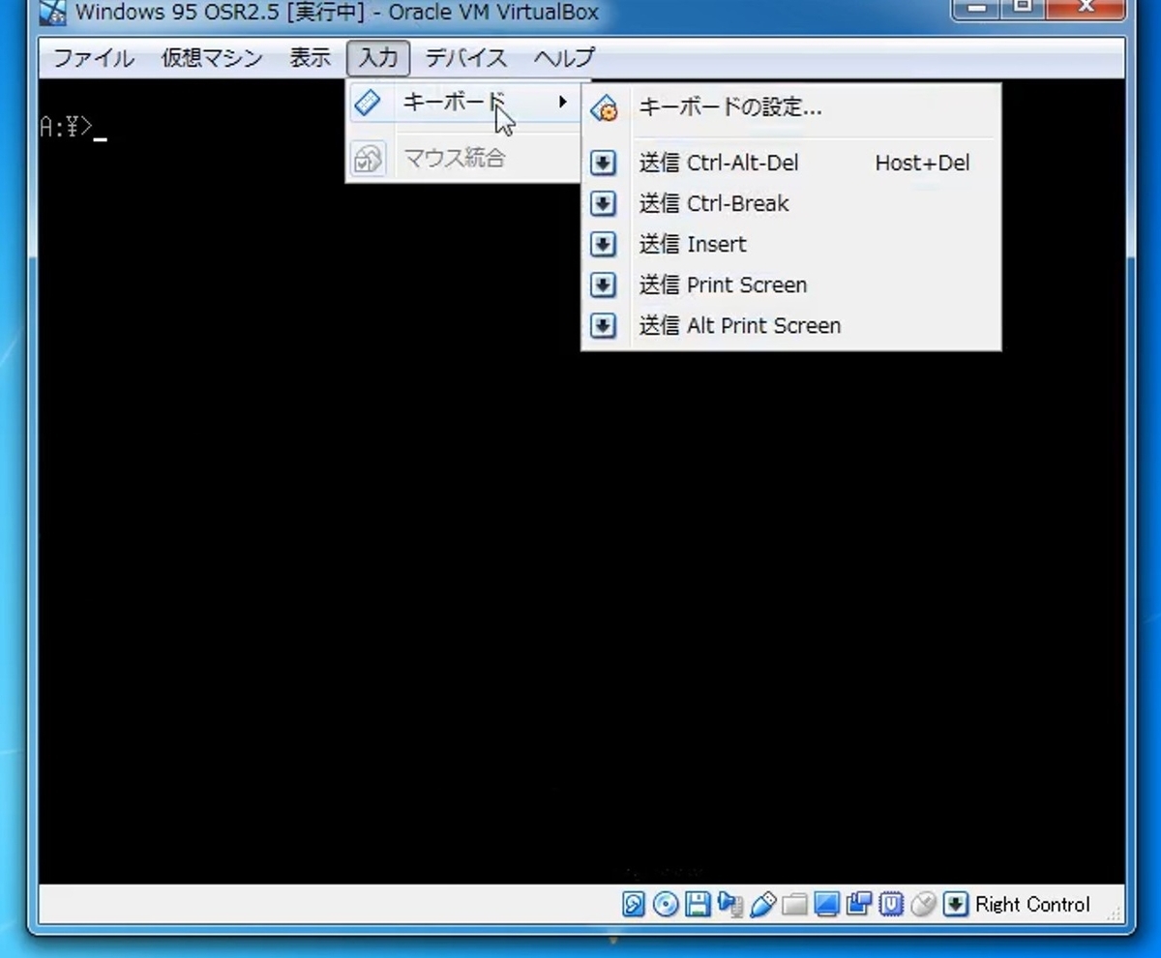
Task: Click the arrow icon beside Ctrl-Alt-Del
Action: (x=604, y=164)
